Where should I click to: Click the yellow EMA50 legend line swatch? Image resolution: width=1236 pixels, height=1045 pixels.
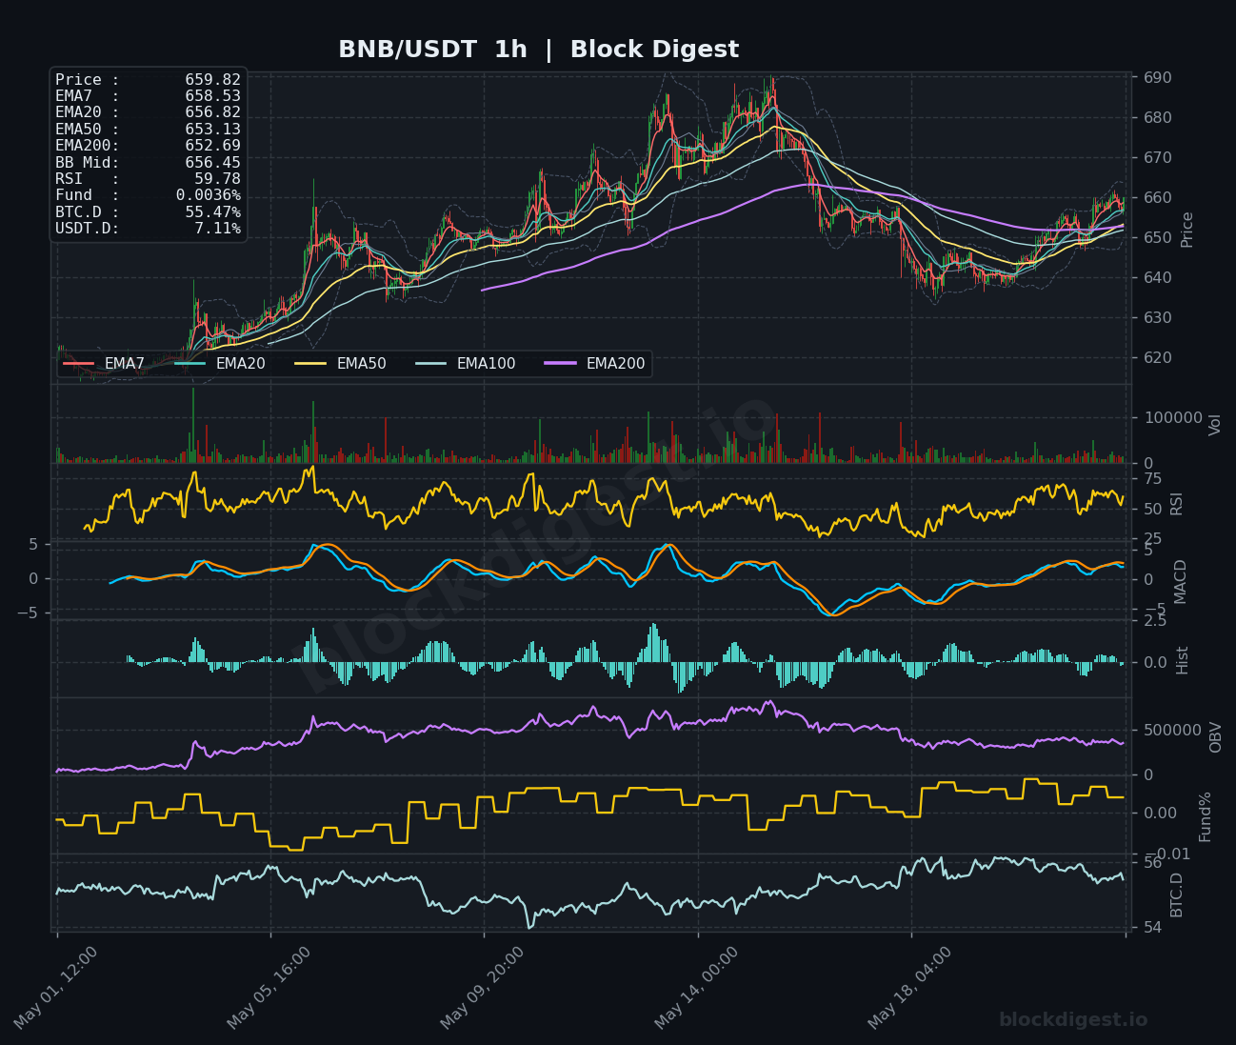(x=310, y=364)
